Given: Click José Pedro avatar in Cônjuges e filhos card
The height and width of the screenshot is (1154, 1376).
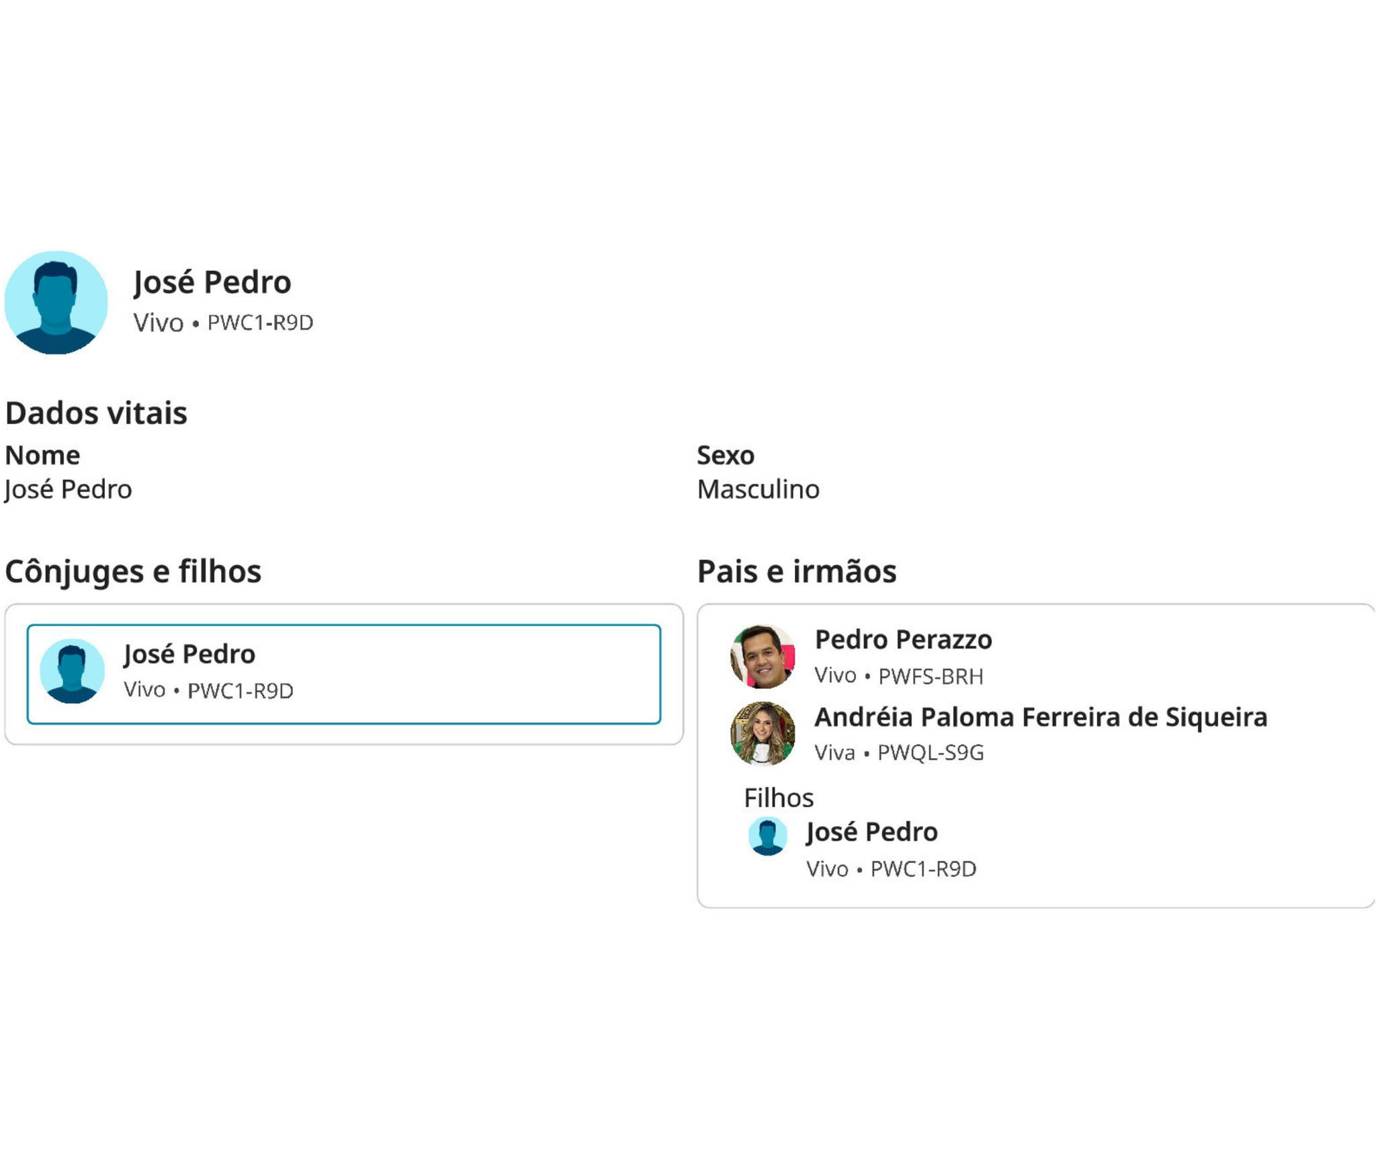Looking at the screenshot, I should (x=72, y=671).
